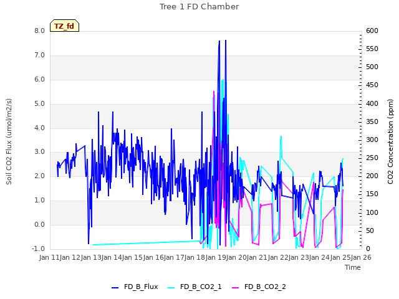Click the Jan 15 x-axis tick label
The image size is (399, 299).
coord(133,257)
